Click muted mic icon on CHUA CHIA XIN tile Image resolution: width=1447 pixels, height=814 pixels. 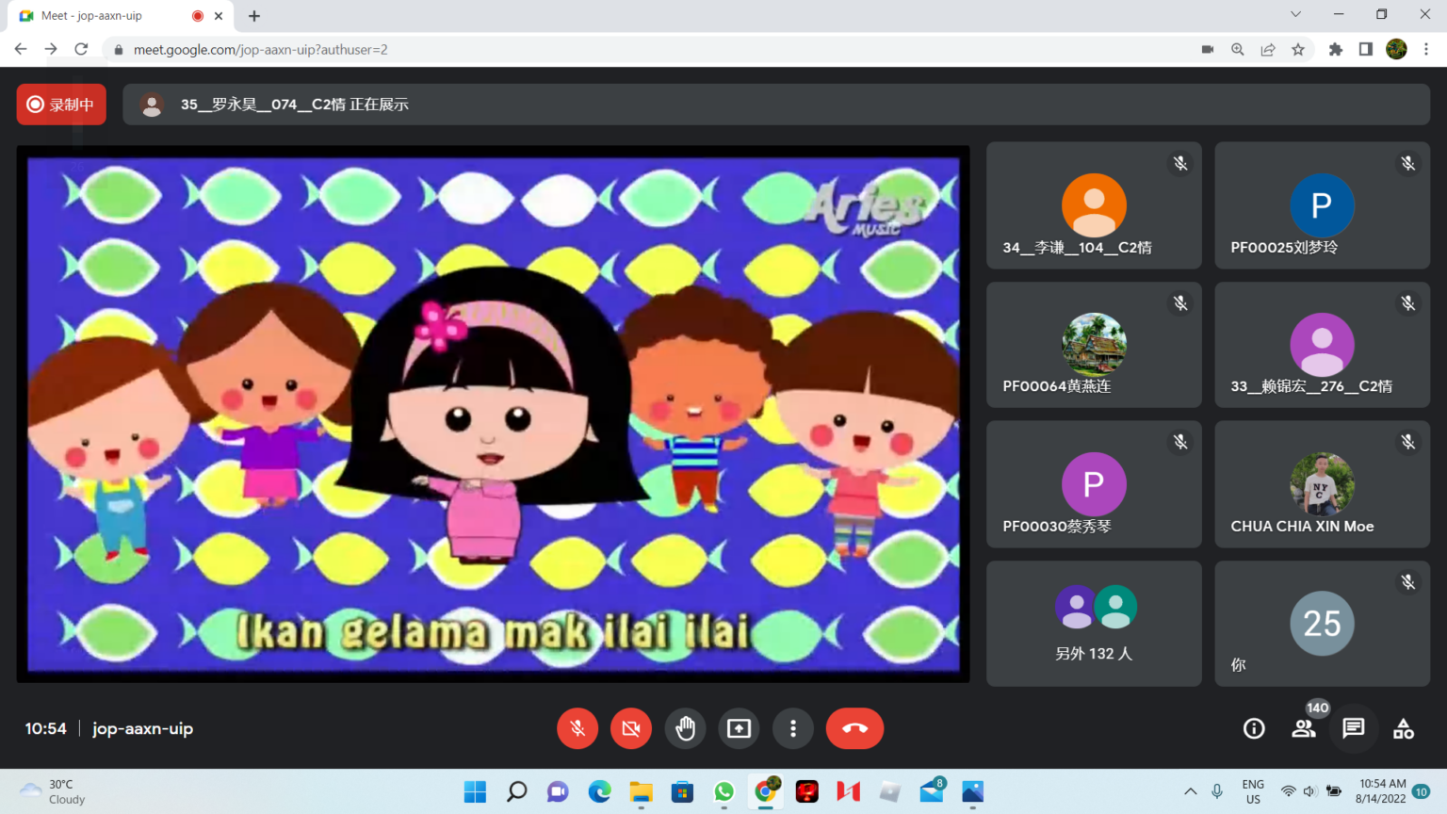[1407, 443]
